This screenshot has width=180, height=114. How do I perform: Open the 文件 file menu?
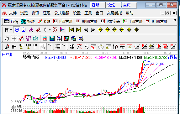[x=13, y=13]
